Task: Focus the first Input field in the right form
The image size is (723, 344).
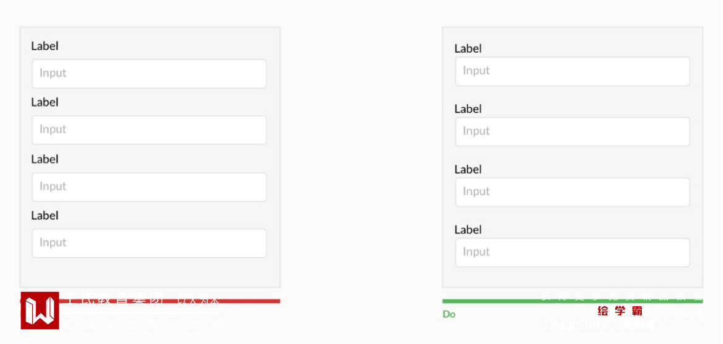Action: (572, 71)
